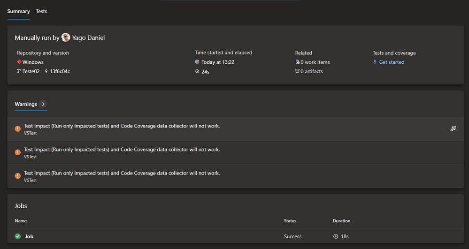
Task: Click the branch icon beside Teste02
Action: click(x=19, y=71)
